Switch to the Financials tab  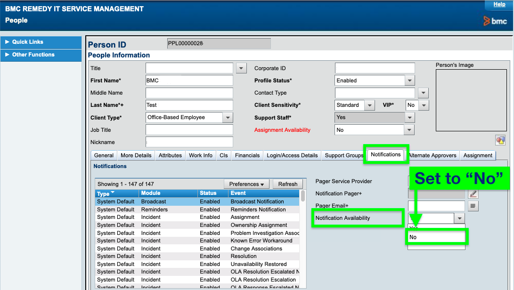[247, 155]
